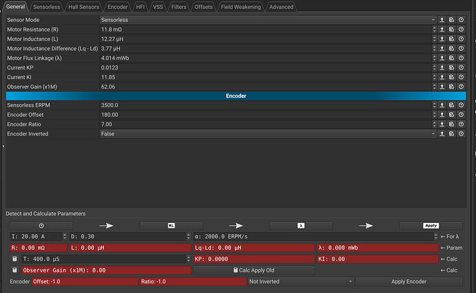Switch to the Hall Sensors tab
This screenshot has width=476, height=293.
coord(83,7)
